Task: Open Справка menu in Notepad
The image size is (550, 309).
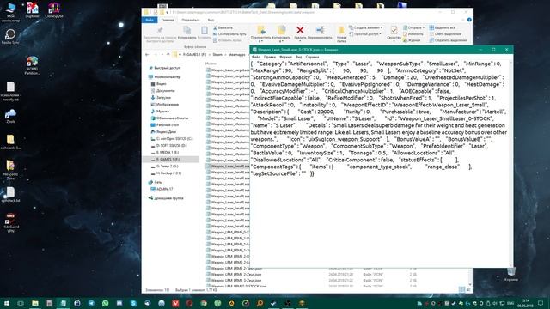Action: 312,57
